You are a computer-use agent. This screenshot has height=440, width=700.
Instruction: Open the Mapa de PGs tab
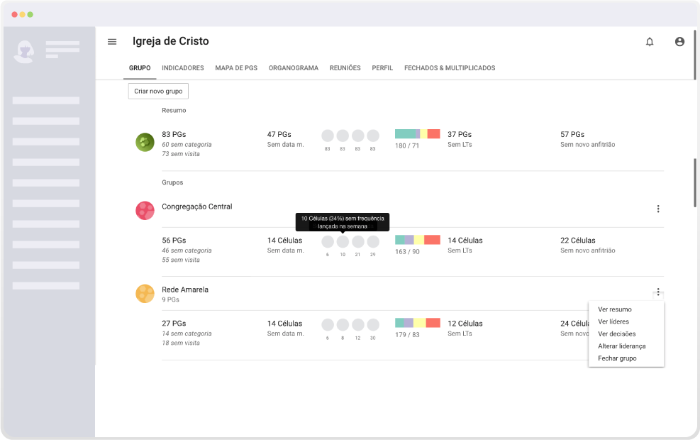236,68
